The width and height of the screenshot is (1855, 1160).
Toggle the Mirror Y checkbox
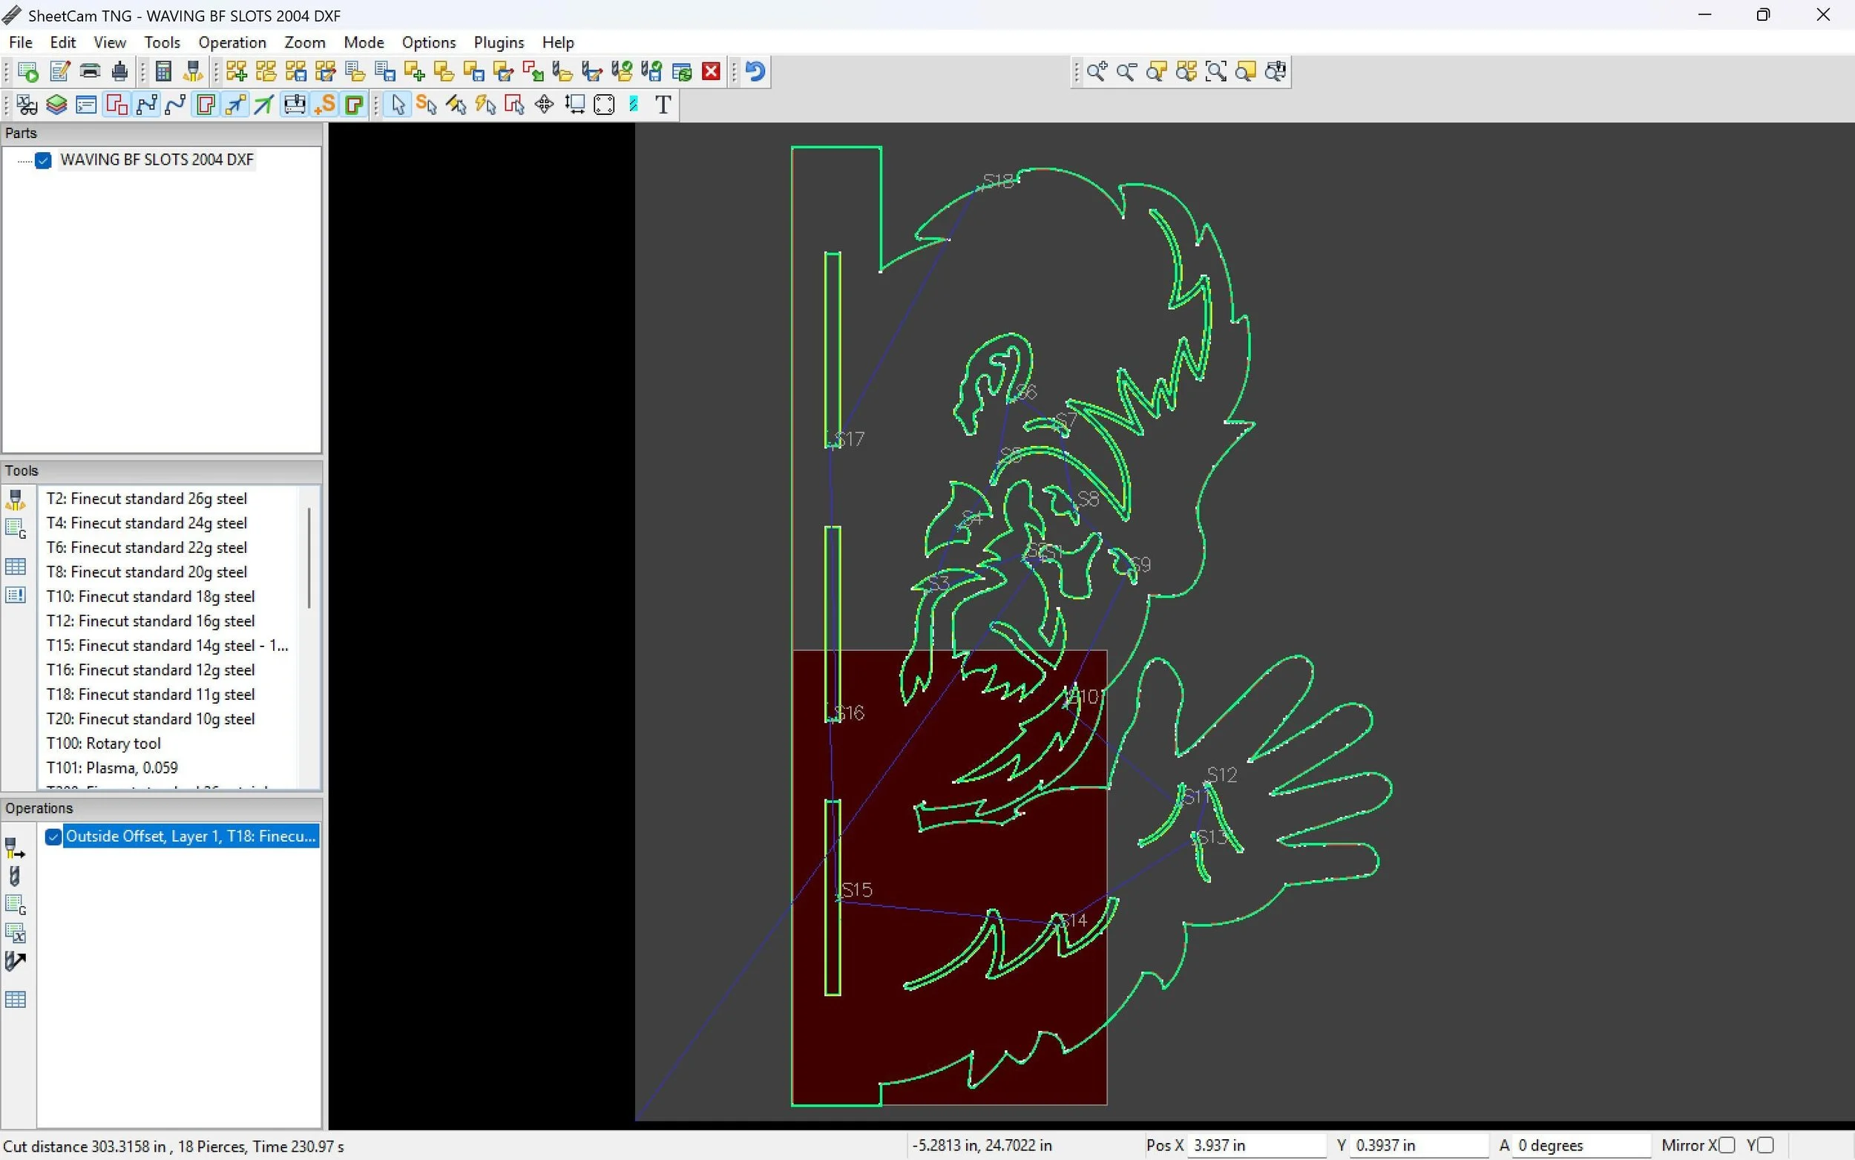1765,1145
